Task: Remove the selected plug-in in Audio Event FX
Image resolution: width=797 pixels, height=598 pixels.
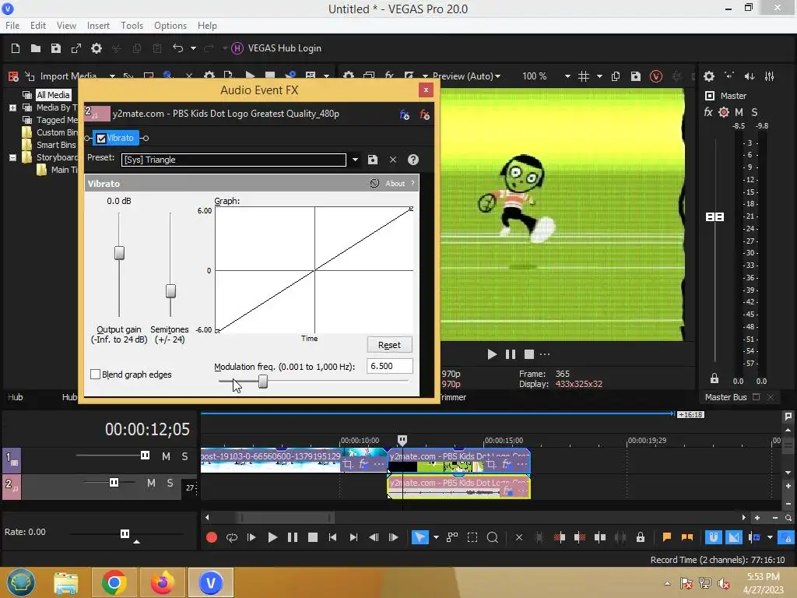Action: [x=424, y=114]
